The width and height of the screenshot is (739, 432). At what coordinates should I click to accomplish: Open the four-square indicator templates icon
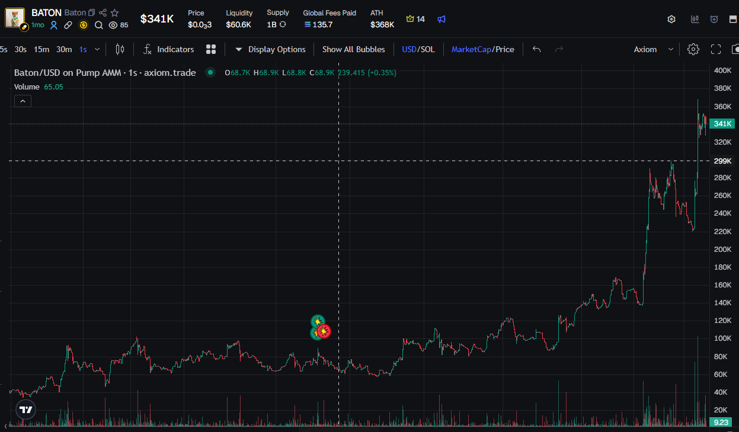click(x=211, y=49)
